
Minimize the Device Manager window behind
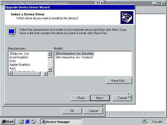tap(154, 4)
